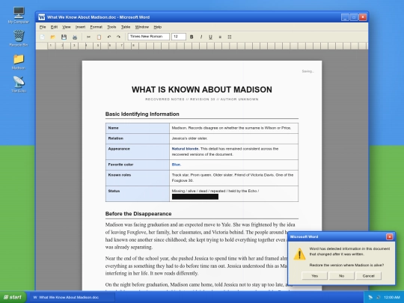Open the View menu

pos(67,27)
